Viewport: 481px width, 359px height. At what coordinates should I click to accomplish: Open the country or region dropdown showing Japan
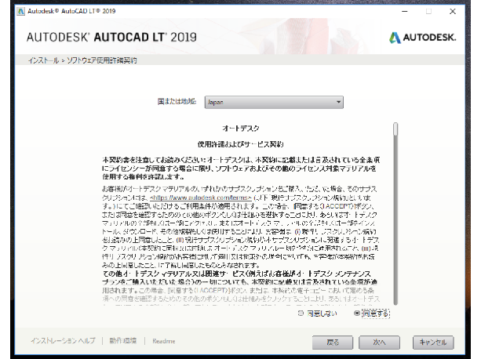(274, 102)
